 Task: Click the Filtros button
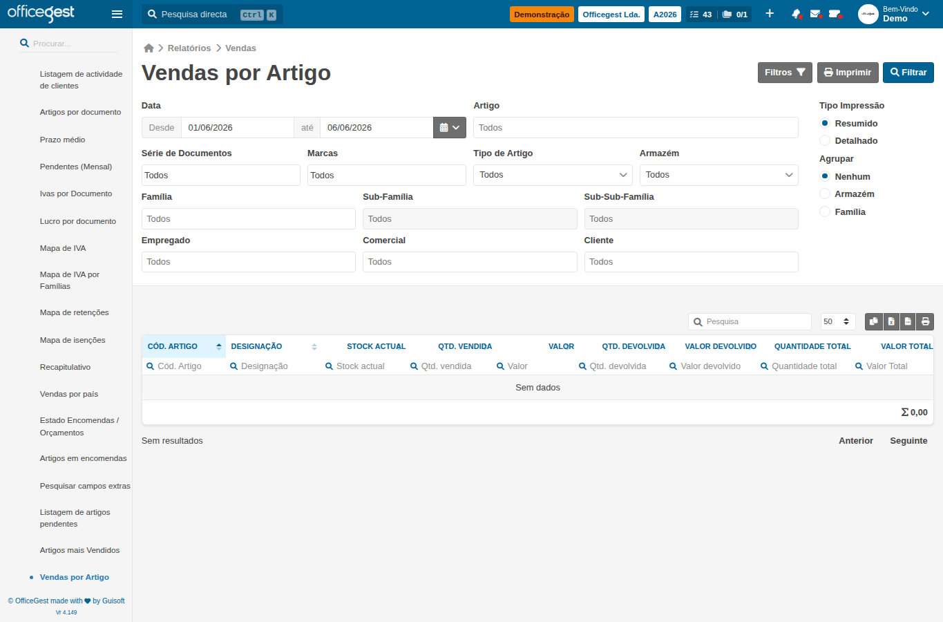785,73
